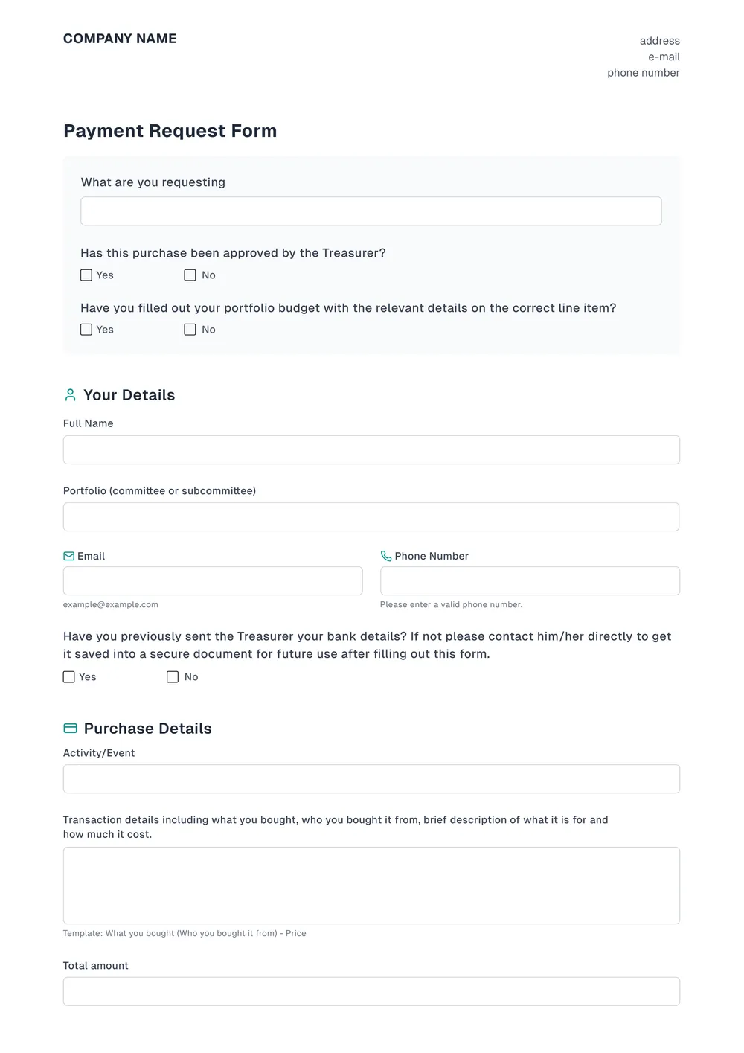Click the Portfolio committee input field

[x=371, y=516]
